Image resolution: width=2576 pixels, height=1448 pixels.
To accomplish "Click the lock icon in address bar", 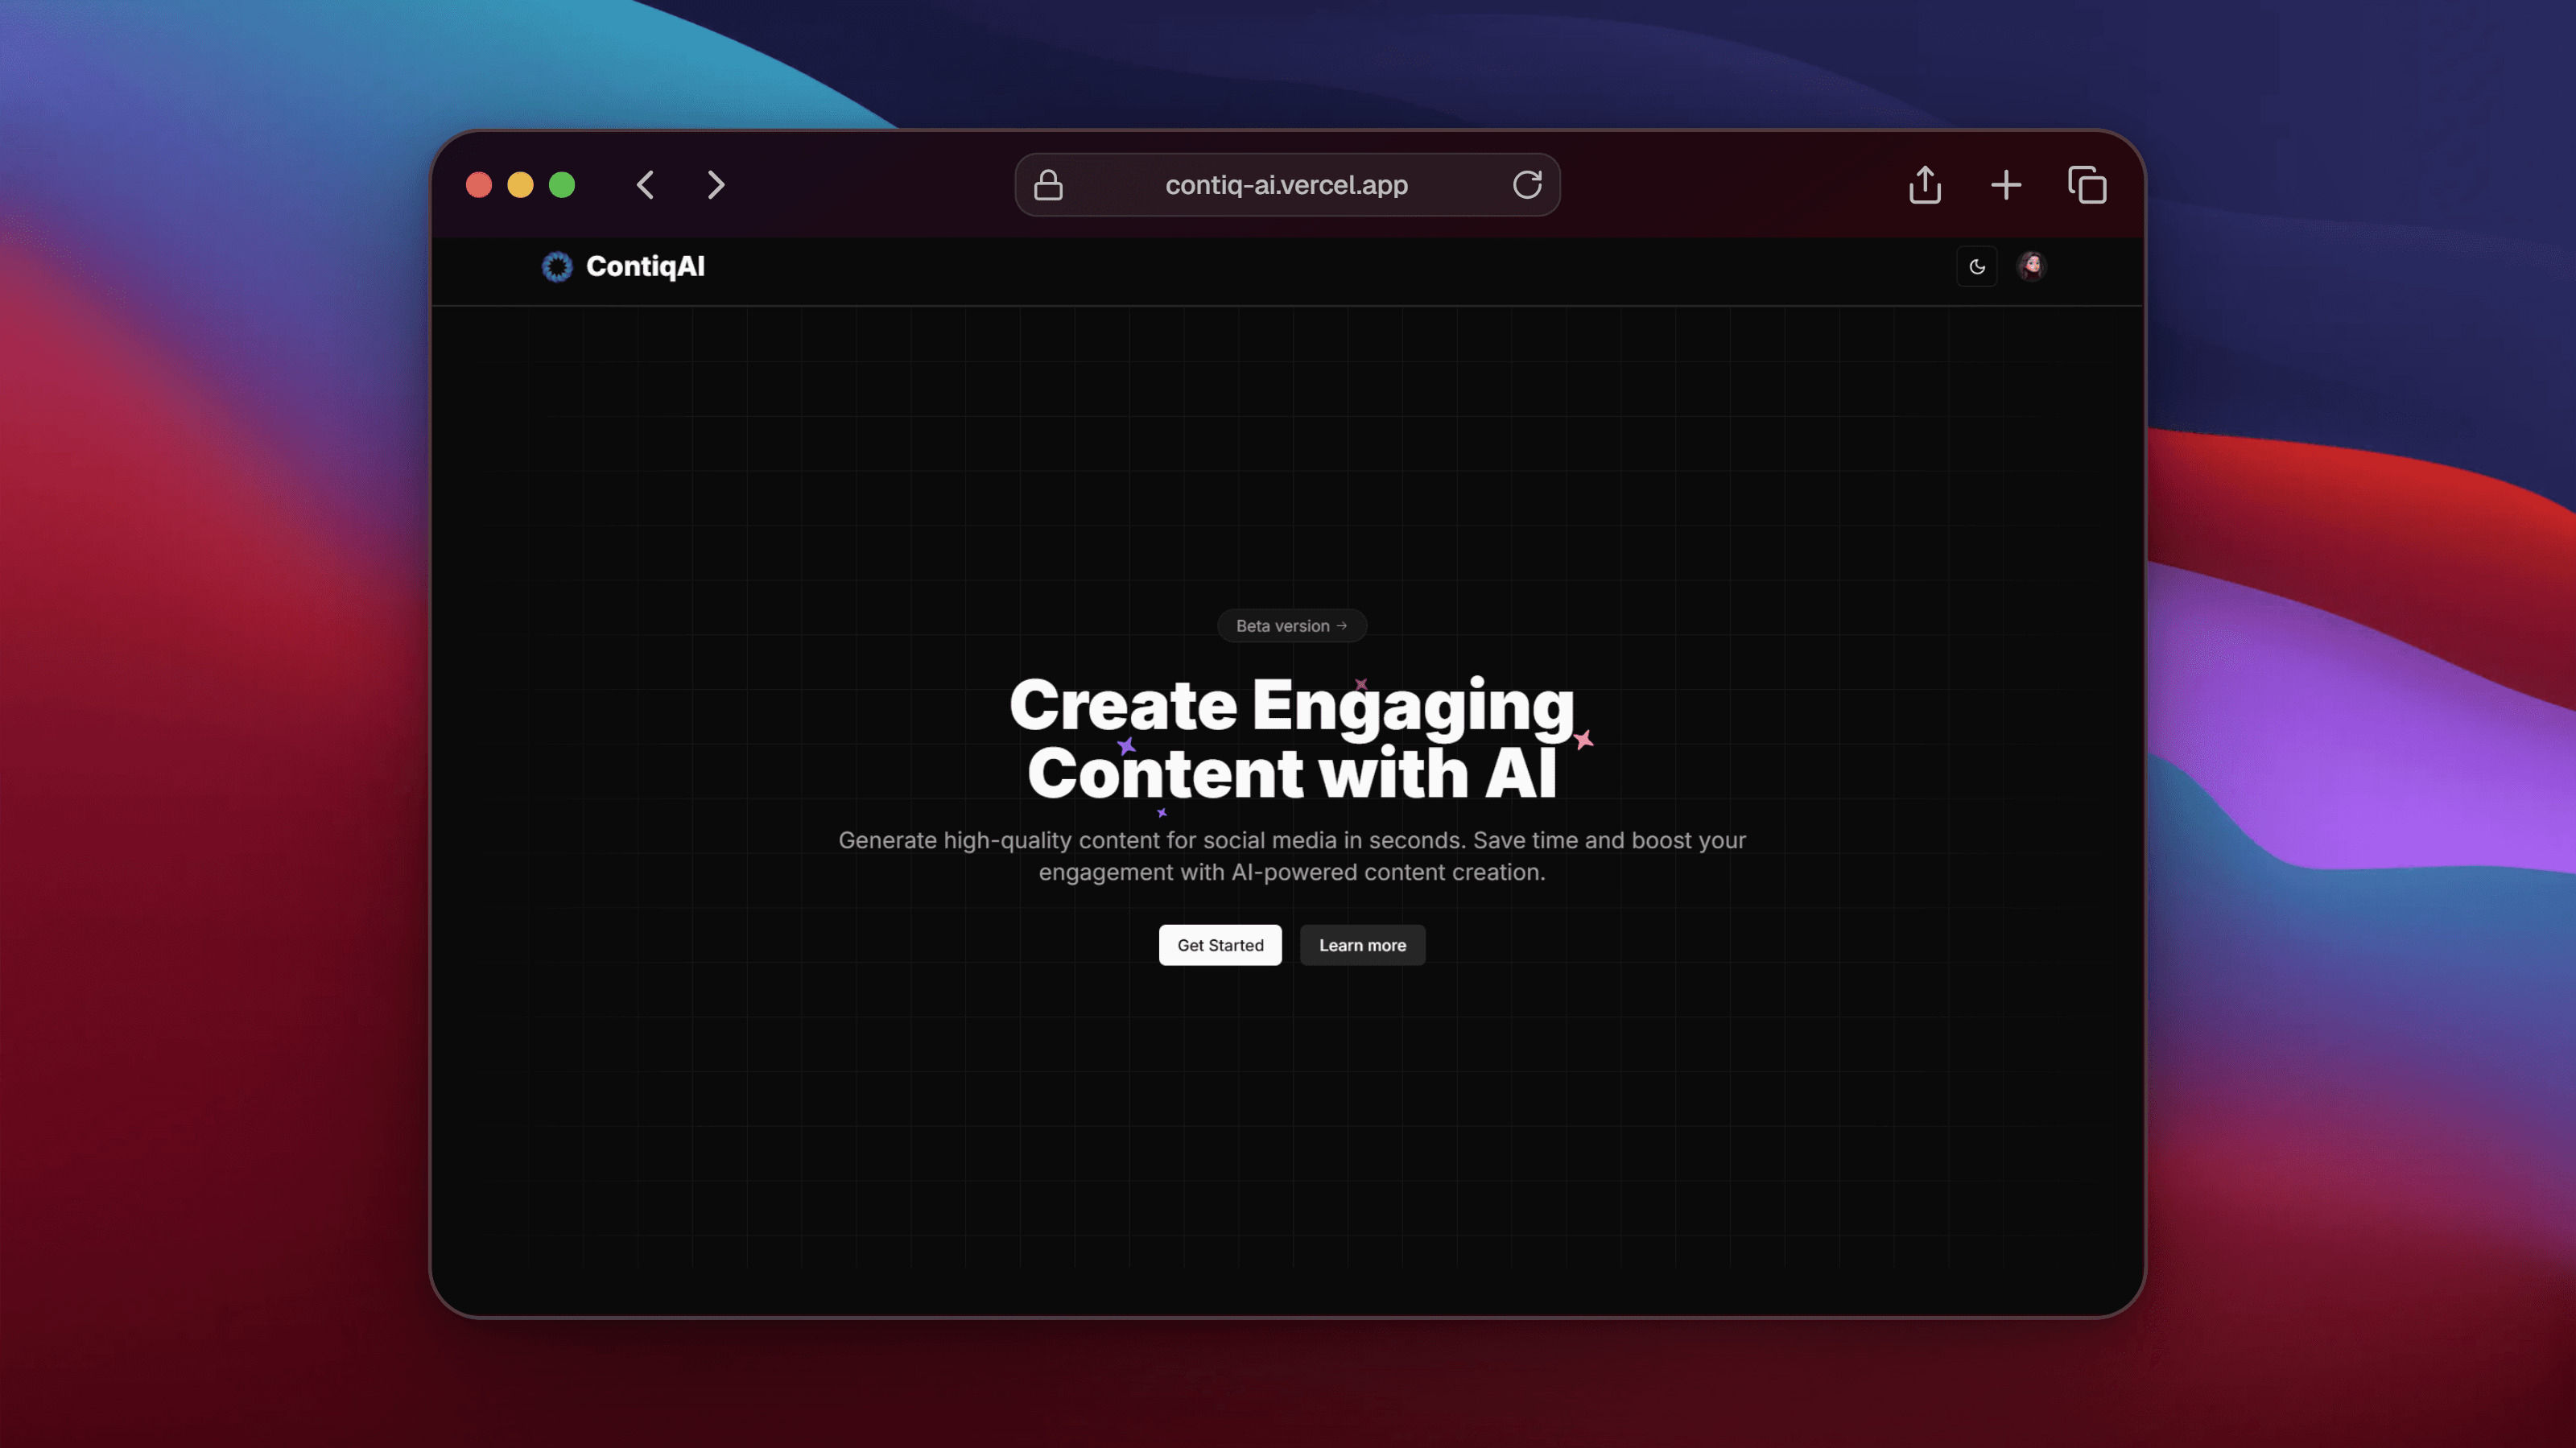I will click(1048, 185).
